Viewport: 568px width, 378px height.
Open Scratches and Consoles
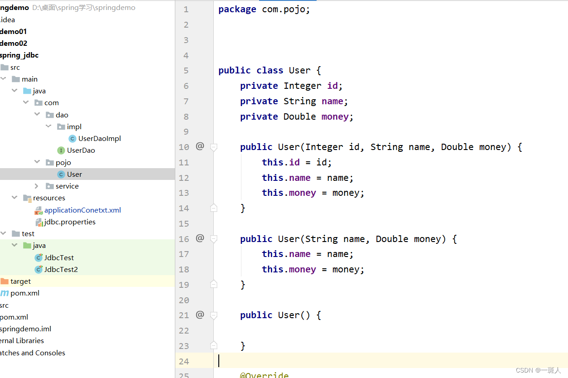pyautogui.click(x=33, y=353)
